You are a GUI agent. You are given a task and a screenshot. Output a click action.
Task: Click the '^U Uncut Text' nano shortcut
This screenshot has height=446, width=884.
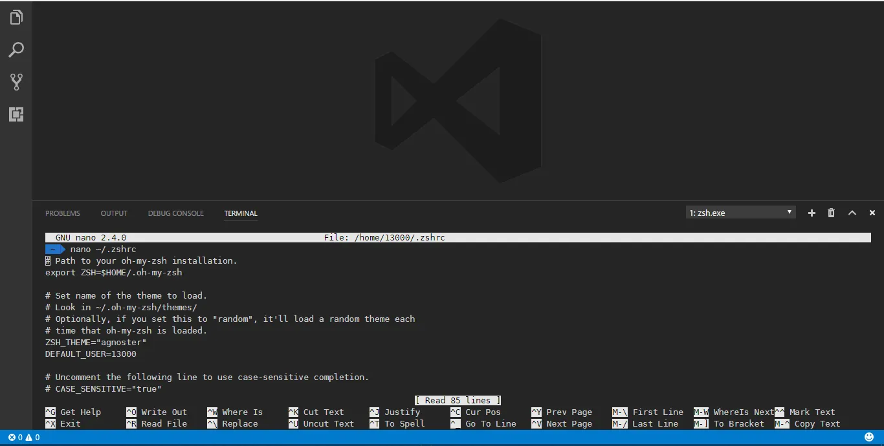pos(321,424)
